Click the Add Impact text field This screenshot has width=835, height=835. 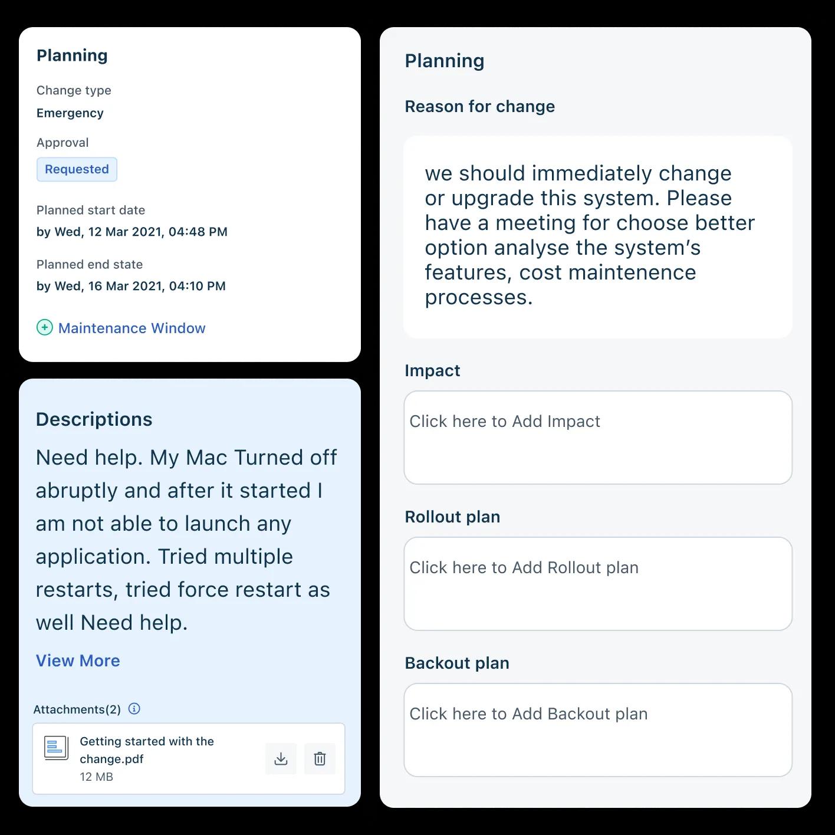point(598,438)
